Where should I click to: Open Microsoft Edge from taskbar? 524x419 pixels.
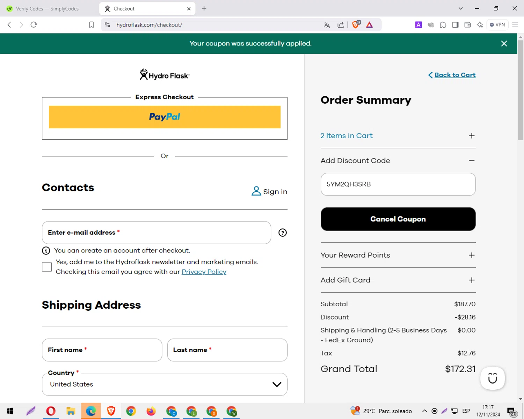click(x=91, y=411)
